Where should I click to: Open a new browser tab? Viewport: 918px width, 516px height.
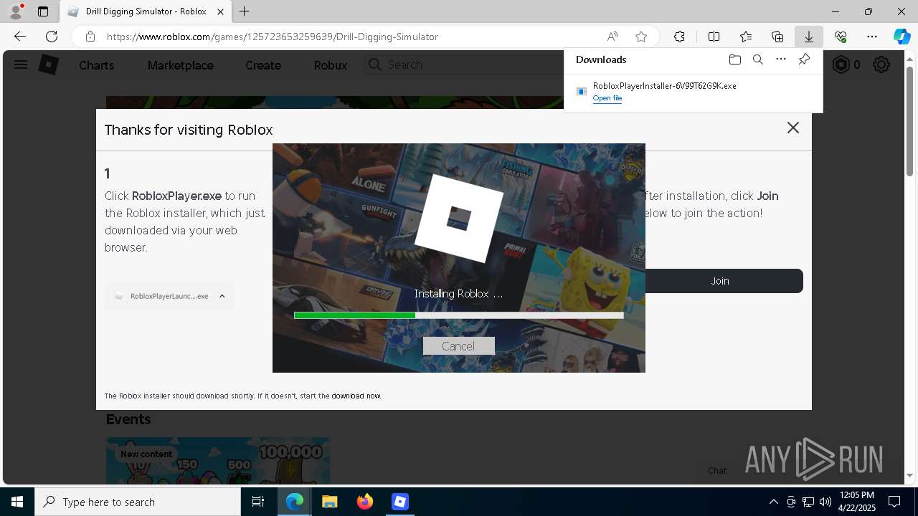[x=244, y=11]
